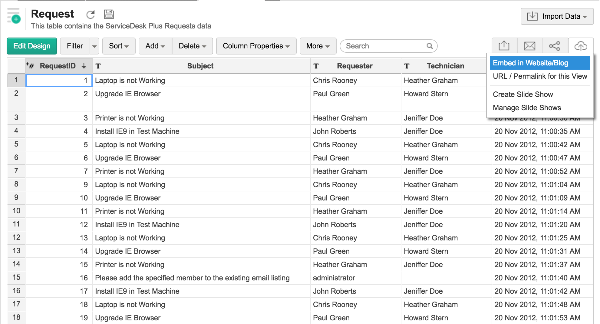The image size is (600, 324).
Task: Click the search magnifier icon
Action: click(x=430, y=46)
